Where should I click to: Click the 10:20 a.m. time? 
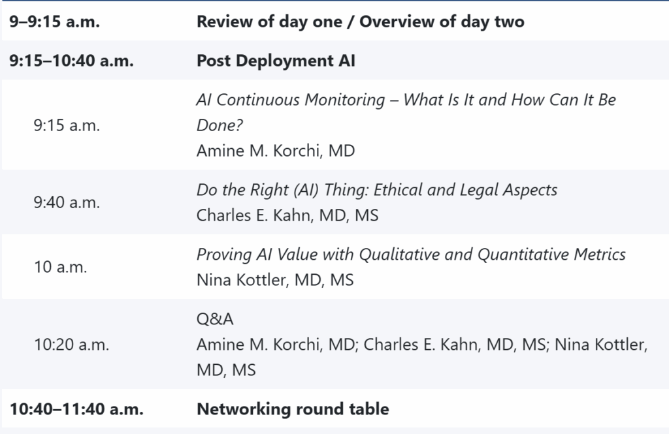[71, 344]
